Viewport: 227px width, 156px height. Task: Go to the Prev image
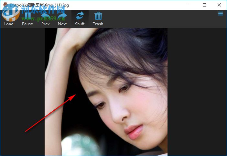[x=46, y=19]
